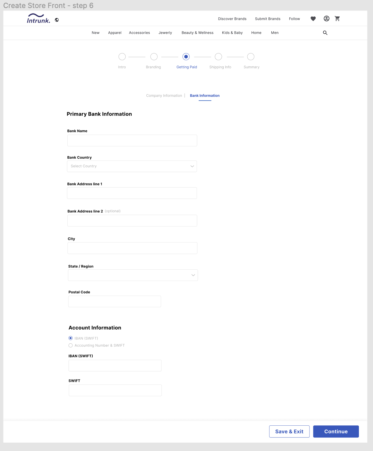Switch to Company Information tab
Image resolution: width=373 pixels, height=451 pixels.
pos(164,96)
